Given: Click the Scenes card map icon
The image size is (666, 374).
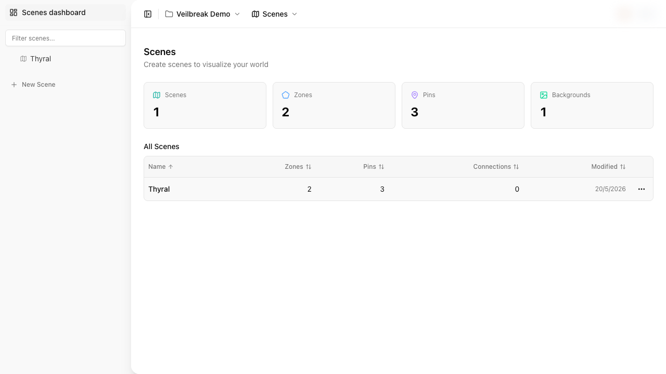Looking at the screenshot, I should click(157, 95).
